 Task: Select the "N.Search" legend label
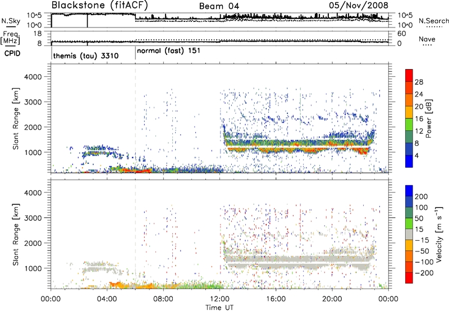[x=433, y=21]
